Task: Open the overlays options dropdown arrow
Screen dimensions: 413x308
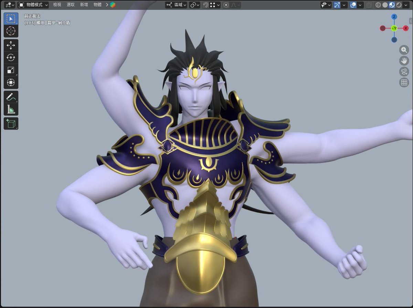Action: pos(360,5)
